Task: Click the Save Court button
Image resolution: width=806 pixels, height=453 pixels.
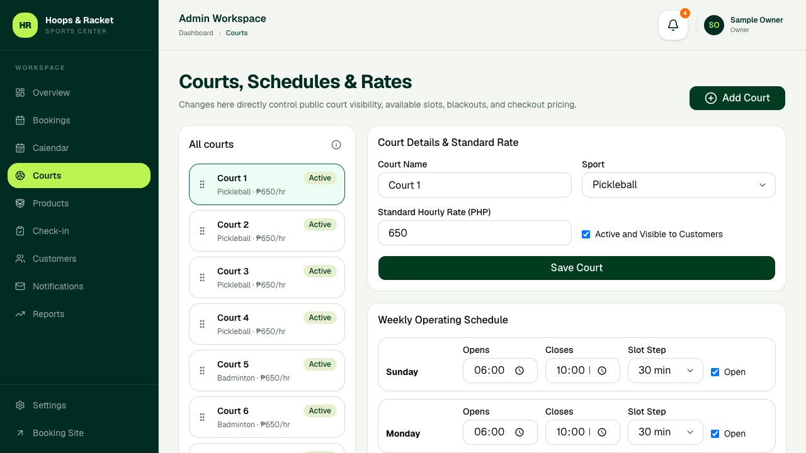Action: (x=577, y=268)
